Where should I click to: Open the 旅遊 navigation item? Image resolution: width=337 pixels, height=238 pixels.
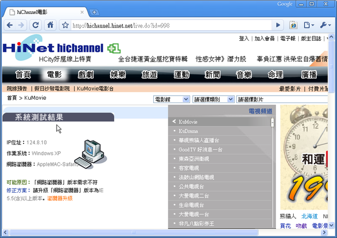pyautogui.click(x=149, y=74)
